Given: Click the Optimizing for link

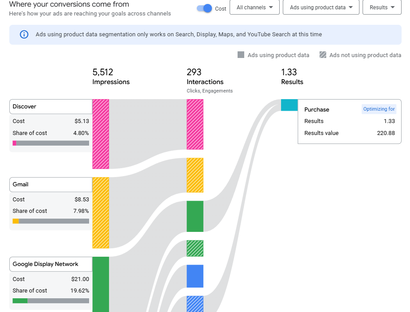Looking at the screenshot, I should (379, 109).
